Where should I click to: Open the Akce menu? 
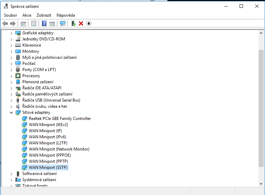point(27,15)
